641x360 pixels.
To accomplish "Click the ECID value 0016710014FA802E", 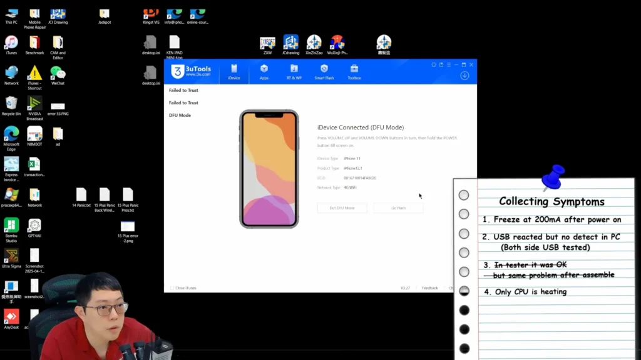I will [x=360, y=178].
